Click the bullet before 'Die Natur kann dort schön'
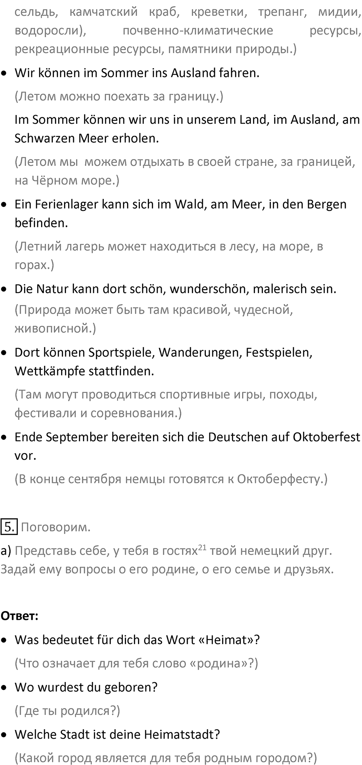This screenshot has width=362, height=765. 4,290
